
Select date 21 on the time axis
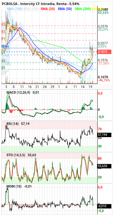pyautogui.click(x=37, y=87)
